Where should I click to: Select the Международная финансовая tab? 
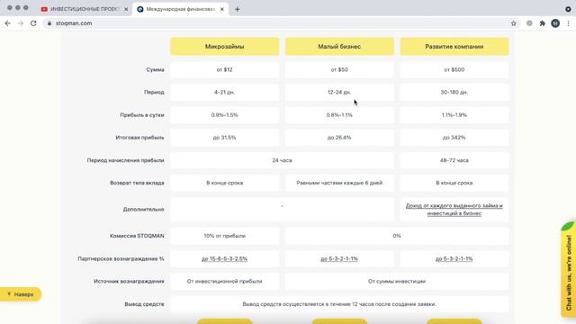pos(180,9)
